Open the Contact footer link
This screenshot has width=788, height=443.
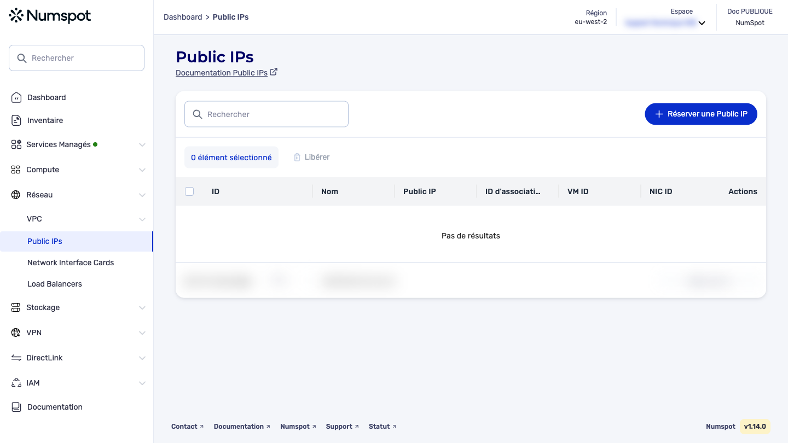[x=187, y=427]
